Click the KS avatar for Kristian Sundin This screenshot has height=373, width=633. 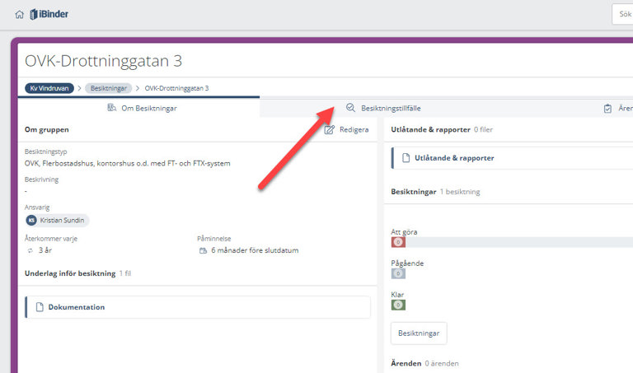tap(31, 221)
